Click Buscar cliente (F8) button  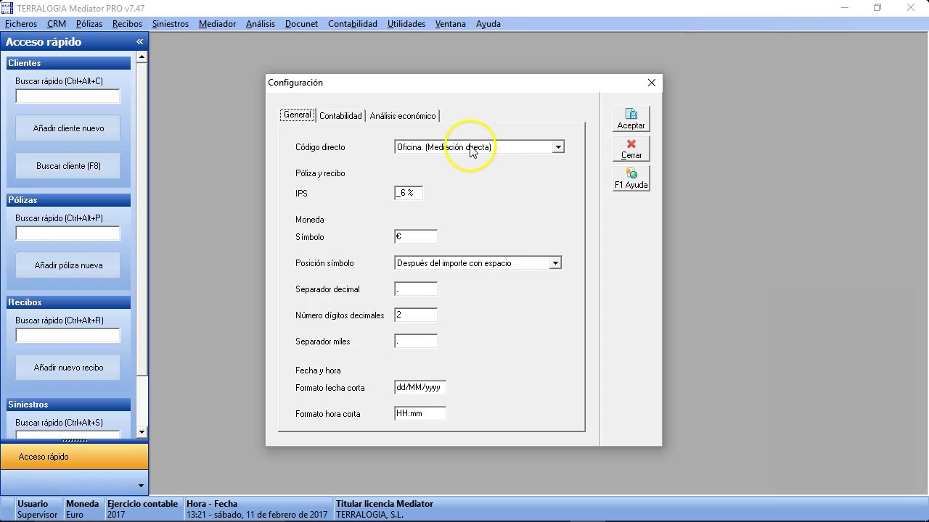(68, 166)
